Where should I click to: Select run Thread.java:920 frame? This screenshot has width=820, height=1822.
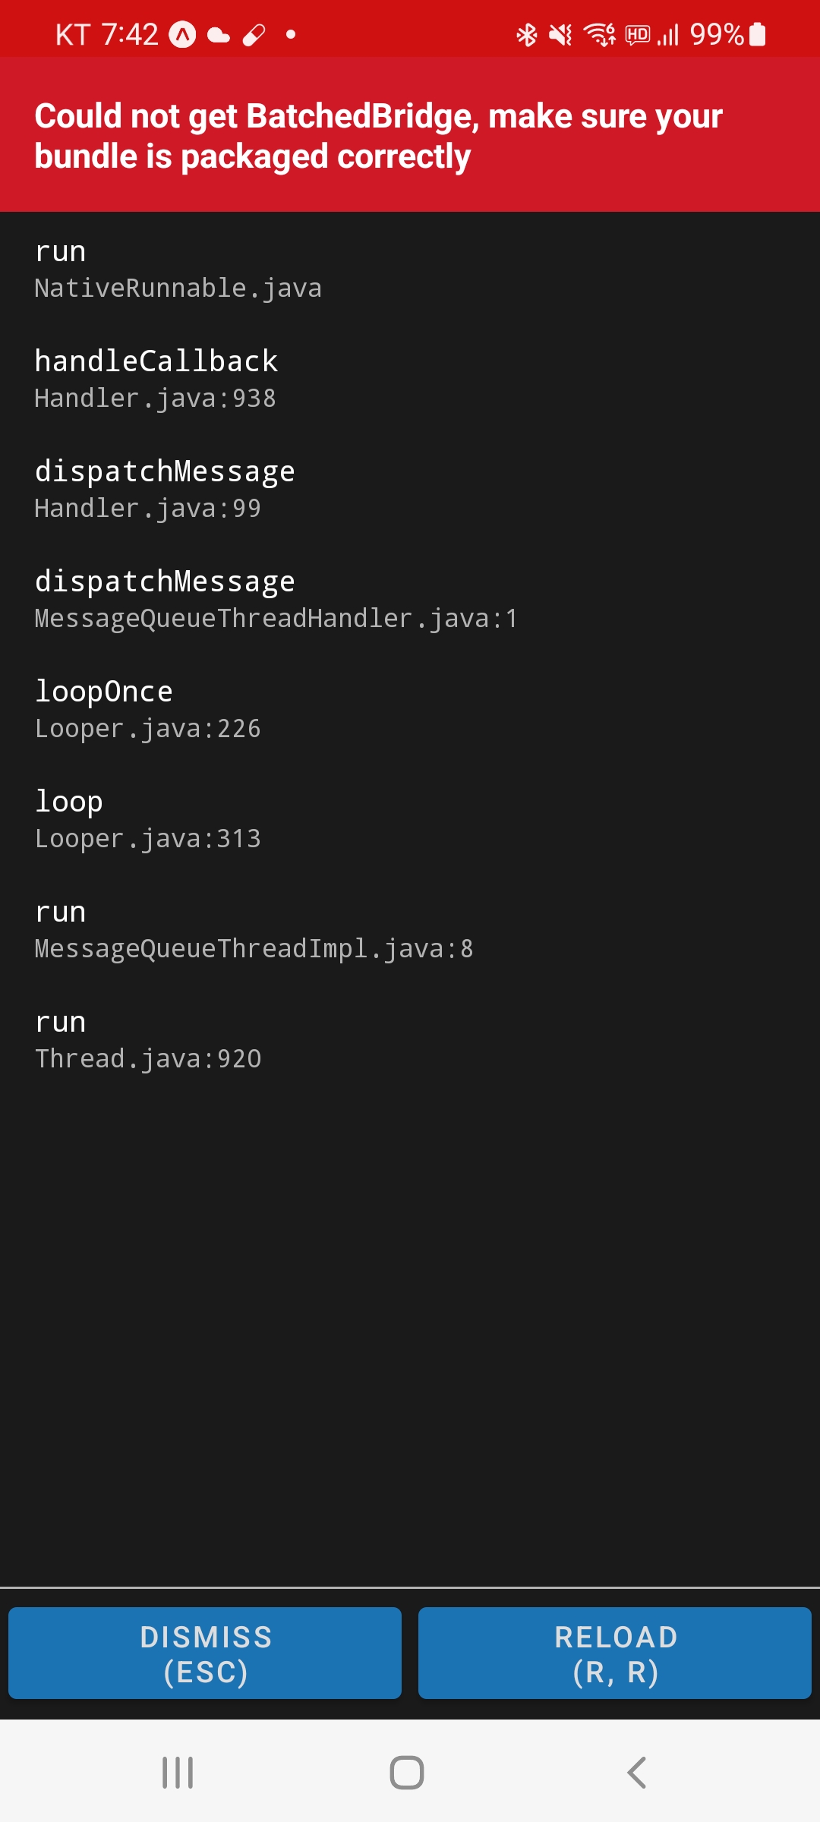click(x=410, y=1039)
